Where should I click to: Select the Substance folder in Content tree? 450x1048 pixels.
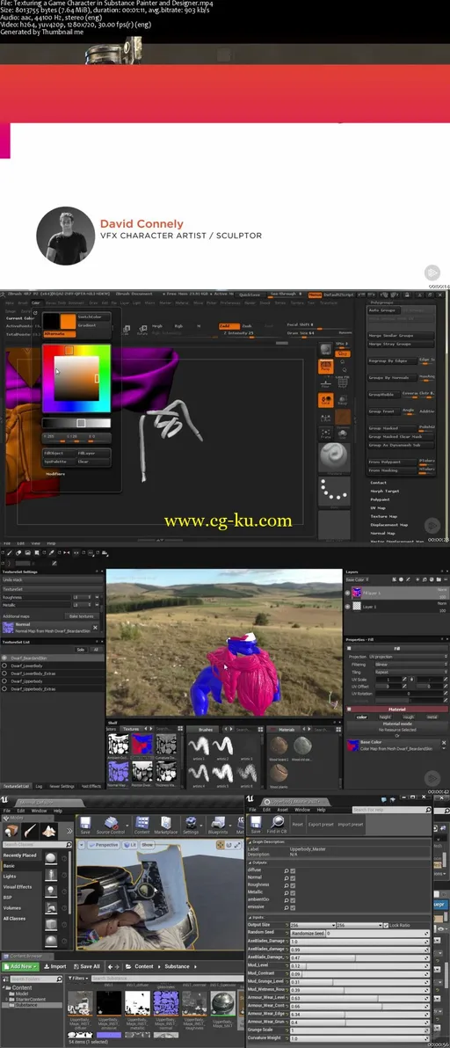click(x=26, y=1005)
